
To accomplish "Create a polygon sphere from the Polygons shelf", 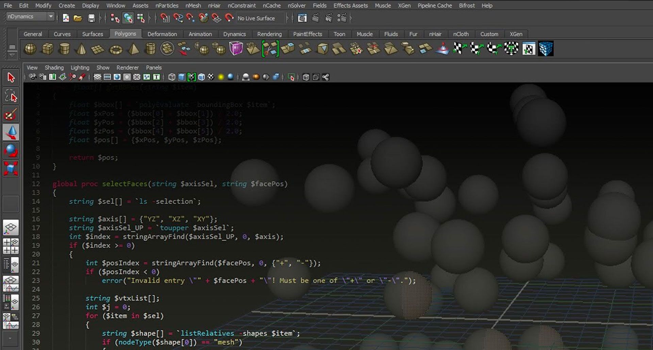I will (x=30, y=49).
